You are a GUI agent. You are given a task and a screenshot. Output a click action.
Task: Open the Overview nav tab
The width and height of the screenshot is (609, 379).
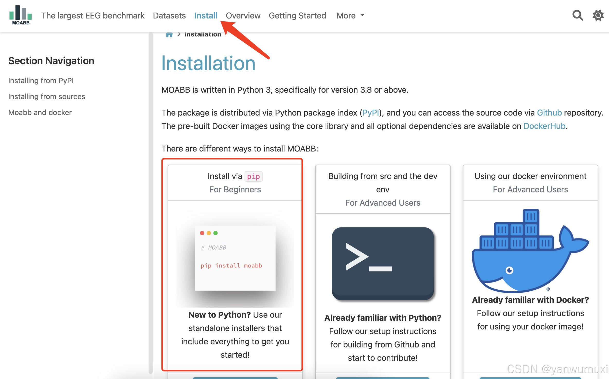(243, 16)
